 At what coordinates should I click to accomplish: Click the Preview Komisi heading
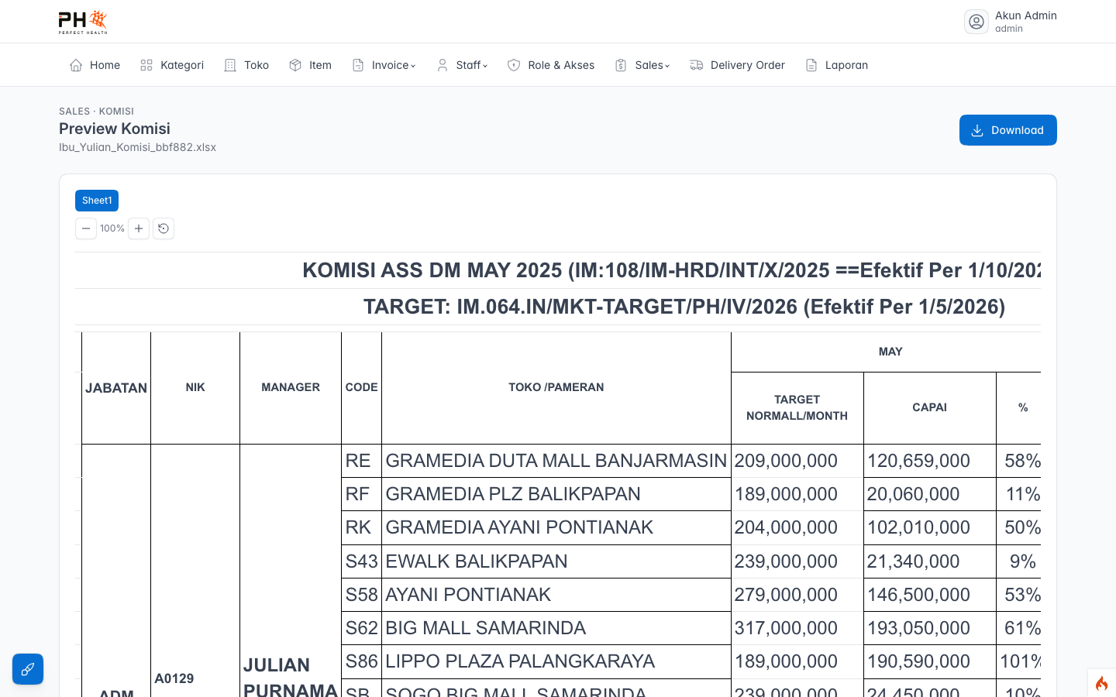click(115, 129)
